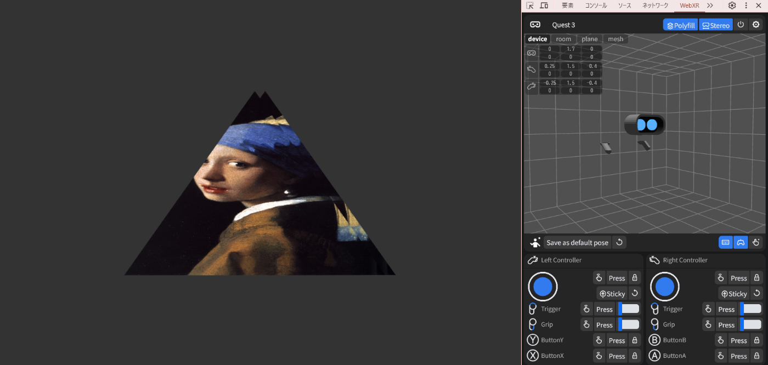Click Press for ButtonA
Image resolution: width=768 pixels, height=365 pixels.
pos(739,356)
